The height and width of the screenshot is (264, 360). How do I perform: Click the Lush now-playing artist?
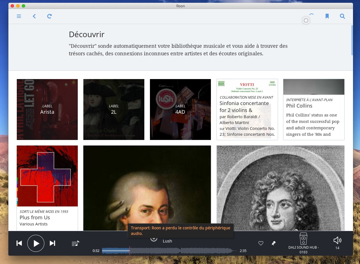coord(167,241)
